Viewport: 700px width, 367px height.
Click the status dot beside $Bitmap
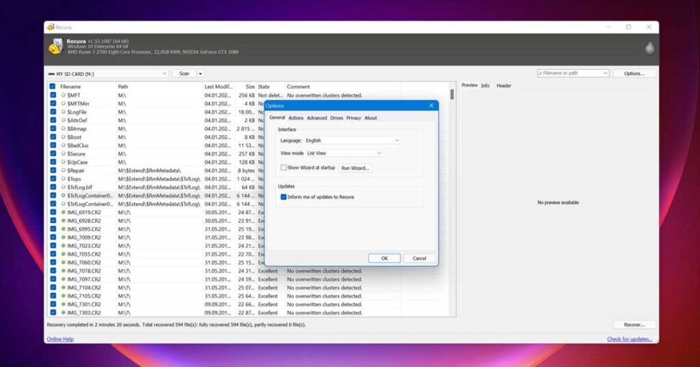[x=64, y=129]
